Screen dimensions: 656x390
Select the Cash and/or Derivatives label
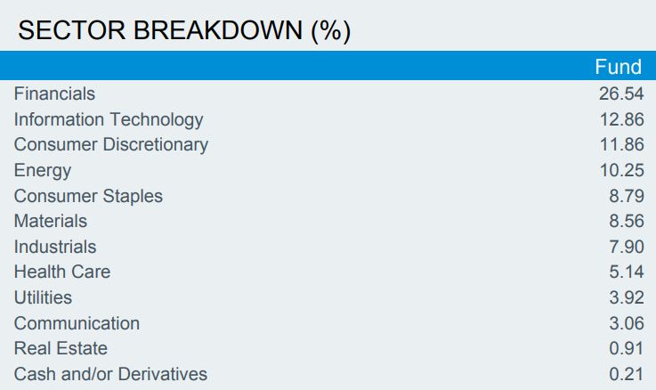110,374
